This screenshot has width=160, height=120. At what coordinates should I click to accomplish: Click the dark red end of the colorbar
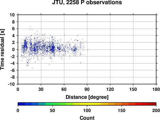point(153,104)
